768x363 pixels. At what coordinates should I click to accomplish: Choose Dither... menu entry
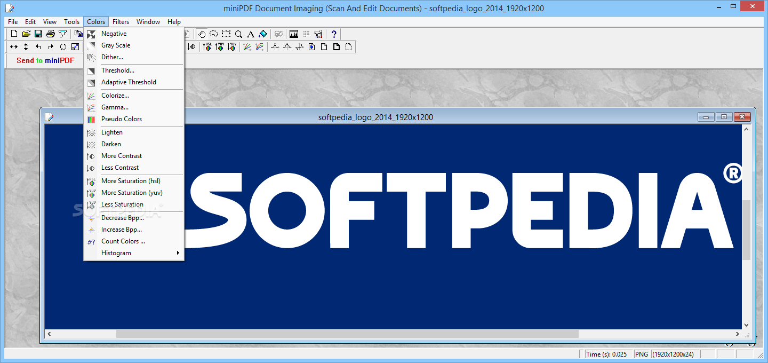[x=134, y=57]
